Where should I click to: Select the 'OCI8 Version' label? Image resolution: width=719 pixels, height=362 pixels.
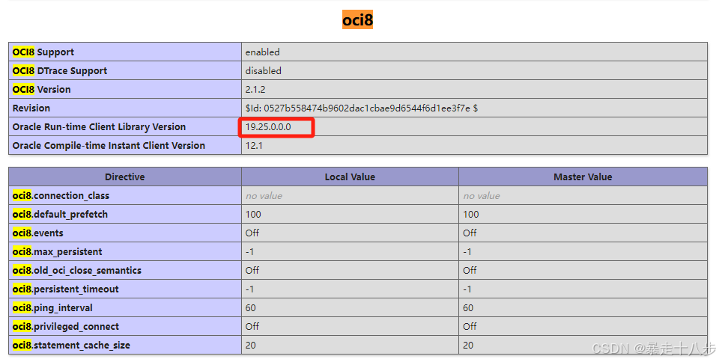(42, 90)
